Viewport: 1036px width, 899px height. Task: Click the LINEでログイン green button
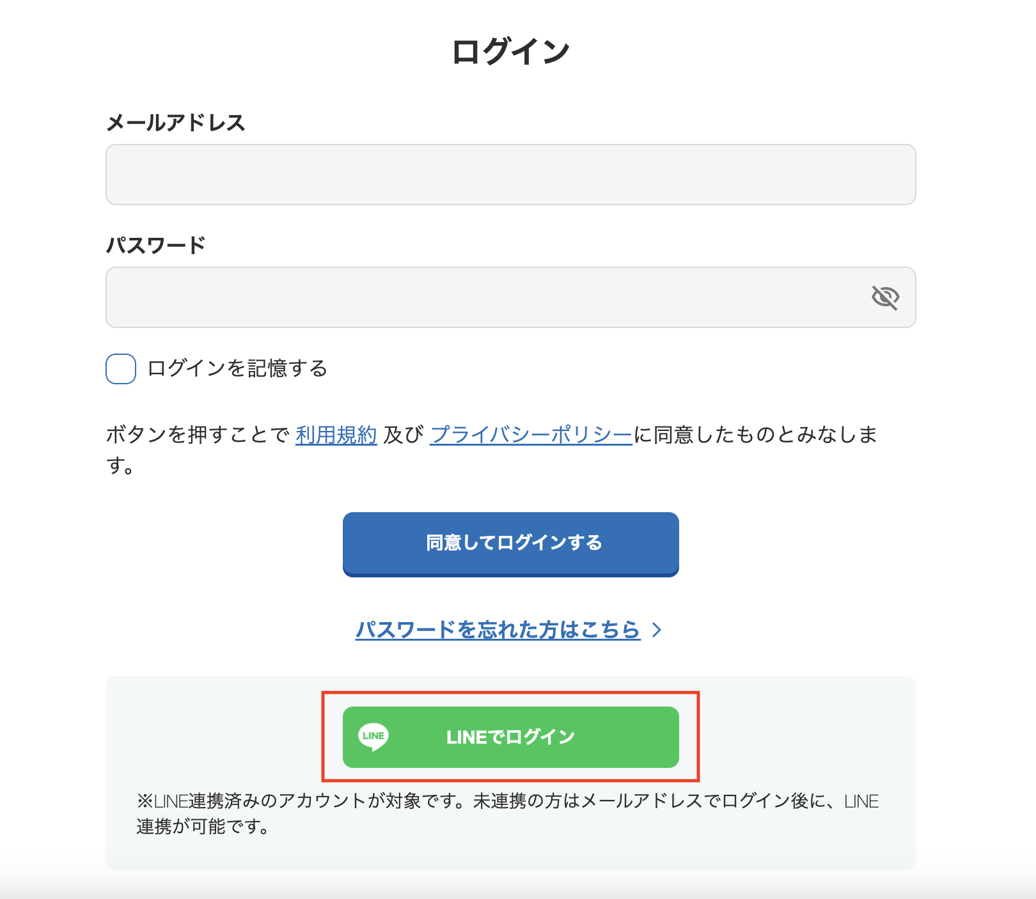pos(511,737)
